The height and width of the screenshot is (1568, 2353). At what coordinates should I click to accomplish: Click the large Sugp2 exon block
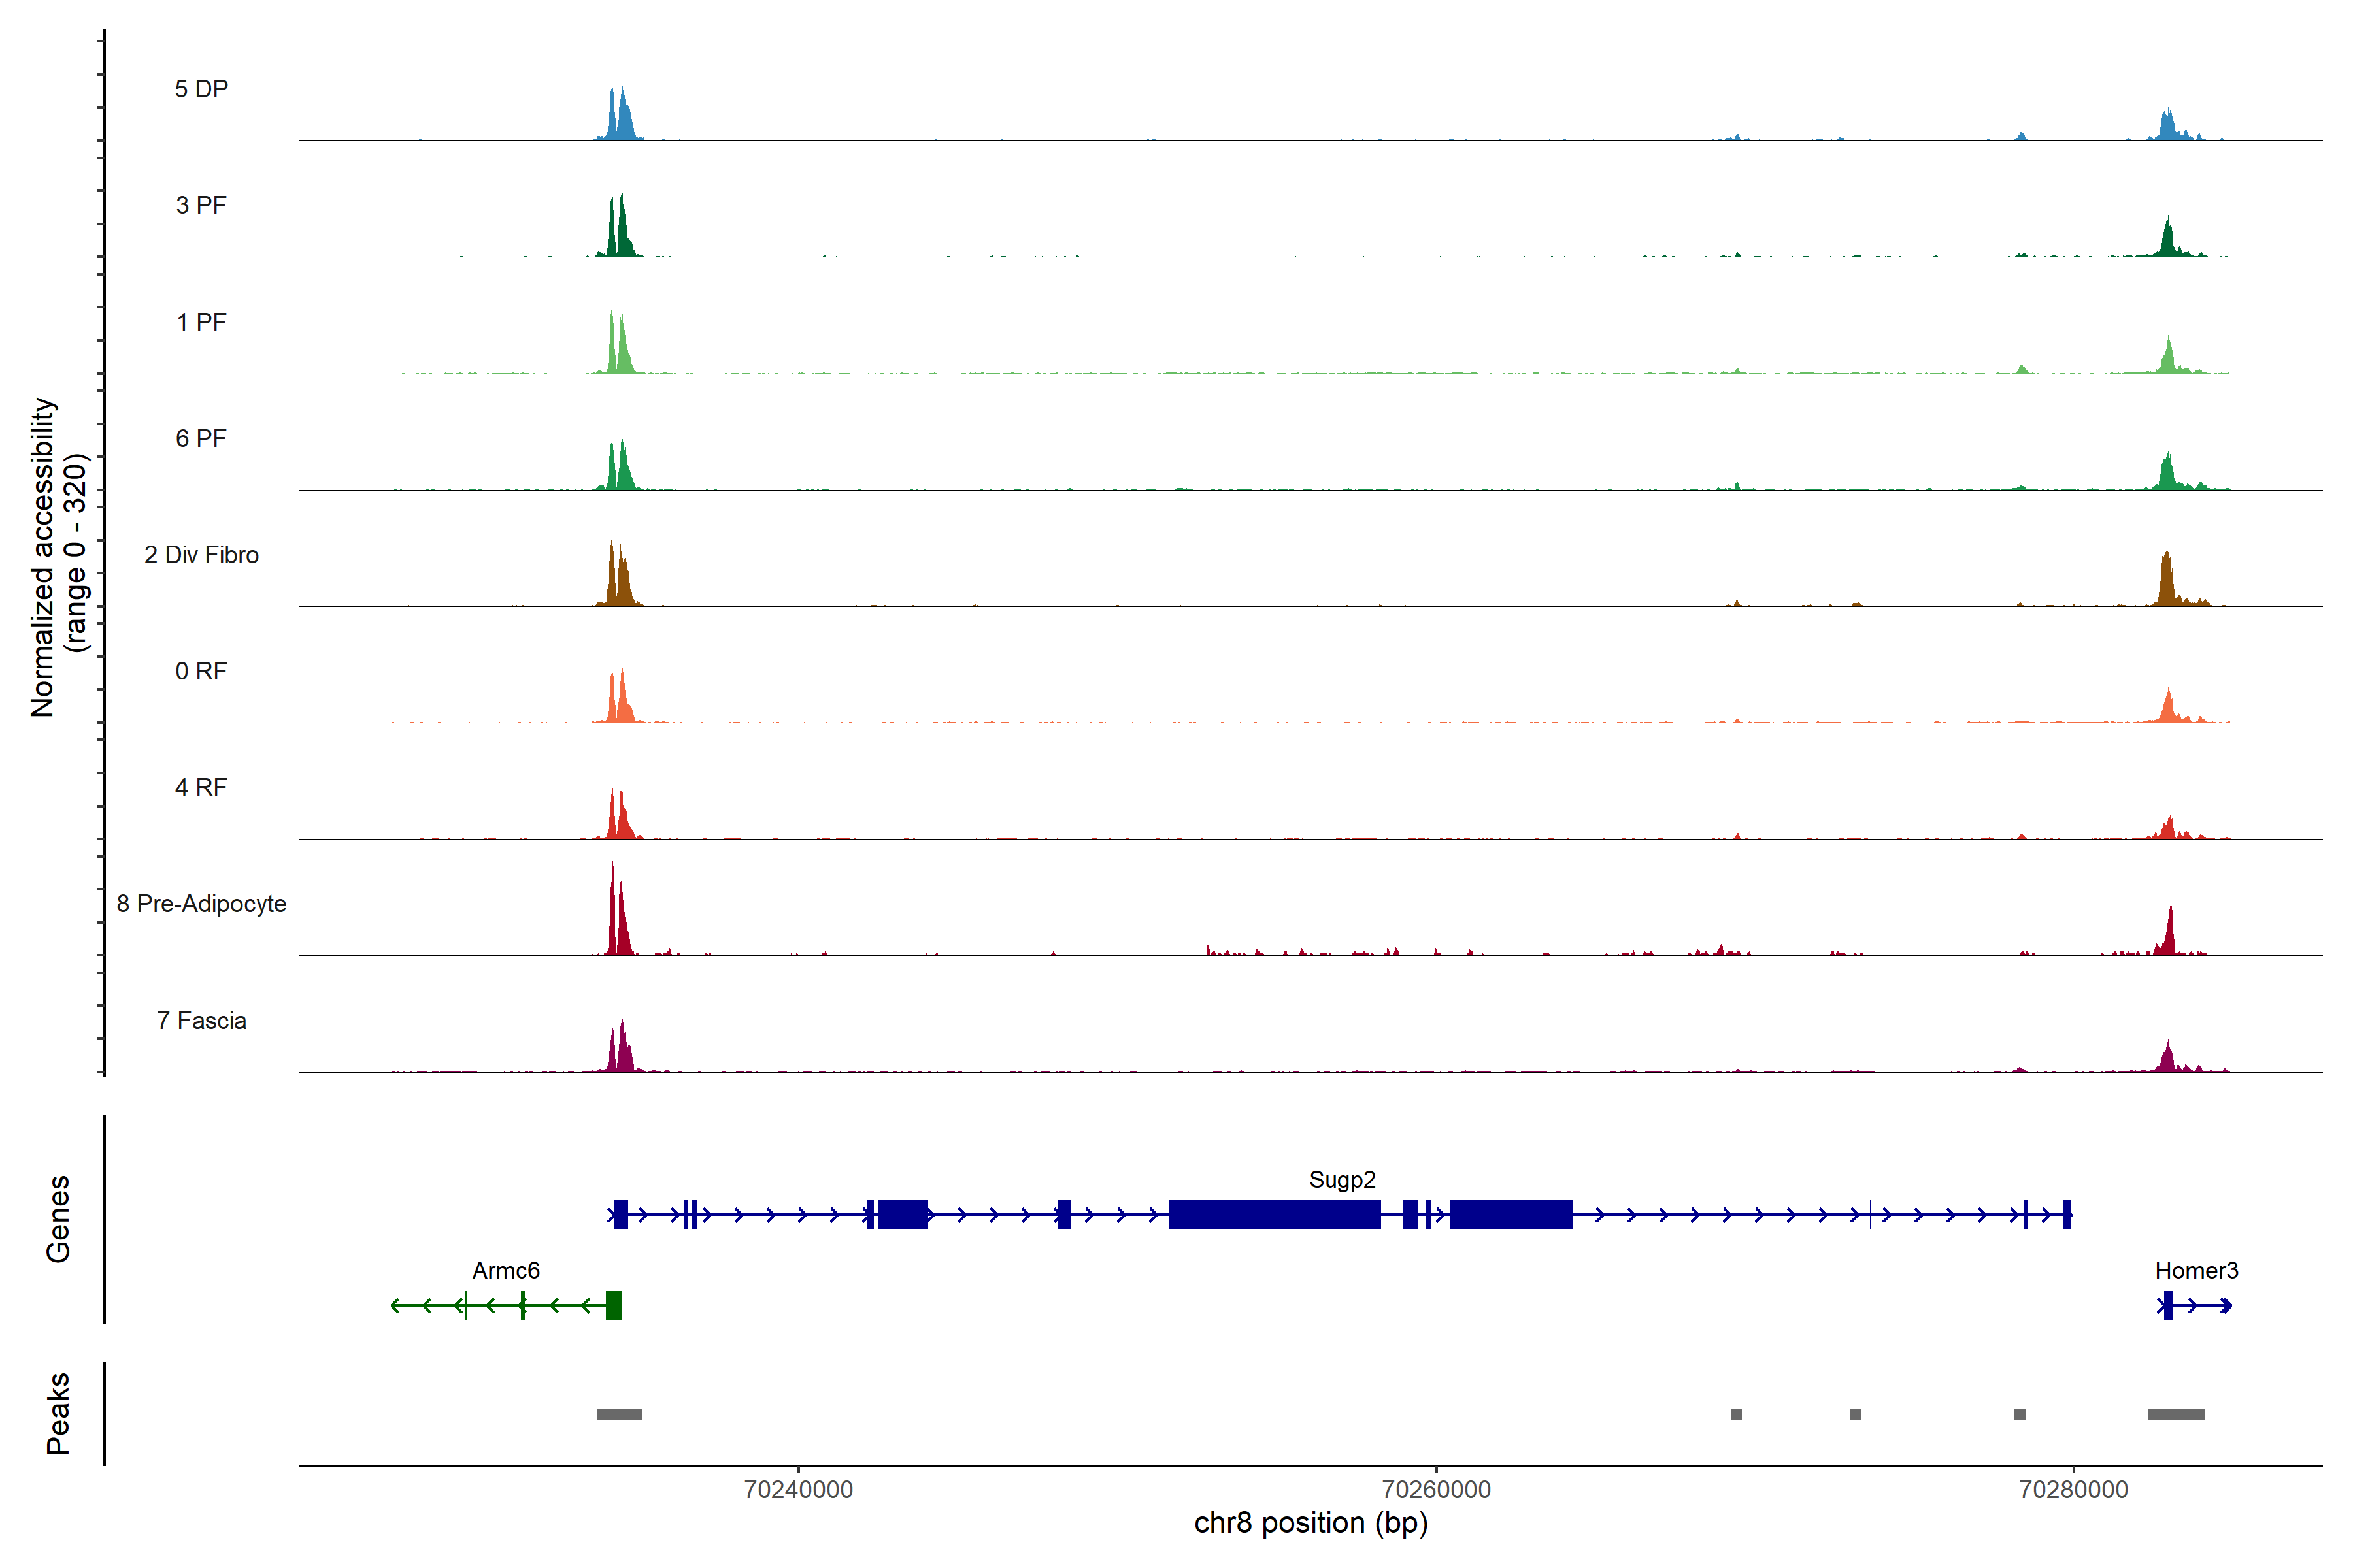(1275, 1214)
